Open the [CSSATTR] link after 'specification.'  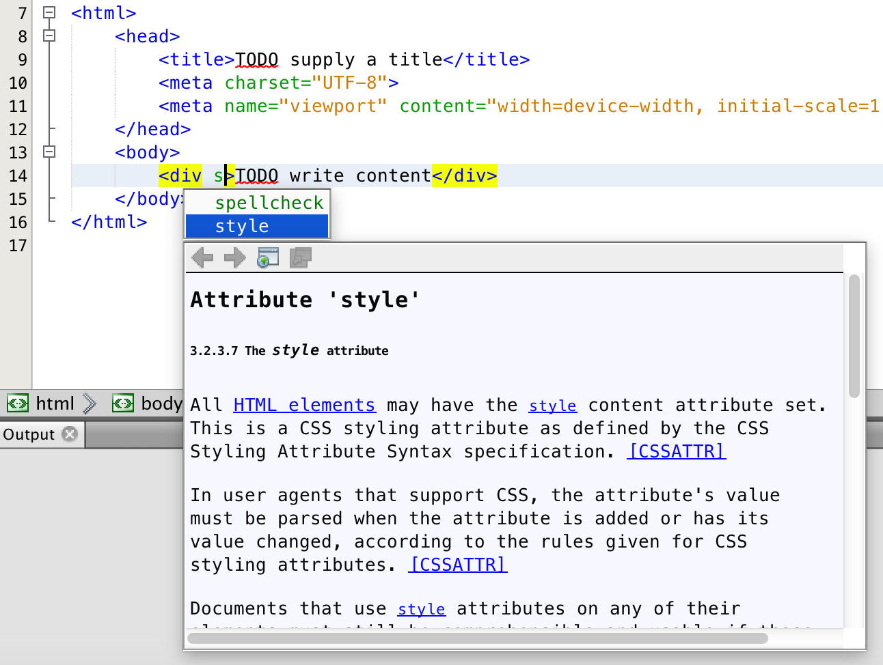pyautogui.click(x=677, y=451)
